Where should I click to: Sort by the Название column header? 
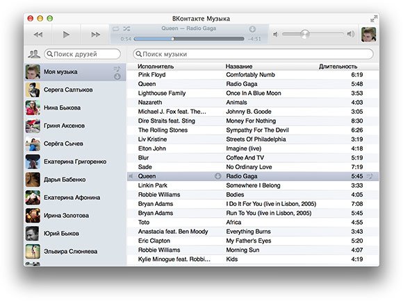point(239,67)
